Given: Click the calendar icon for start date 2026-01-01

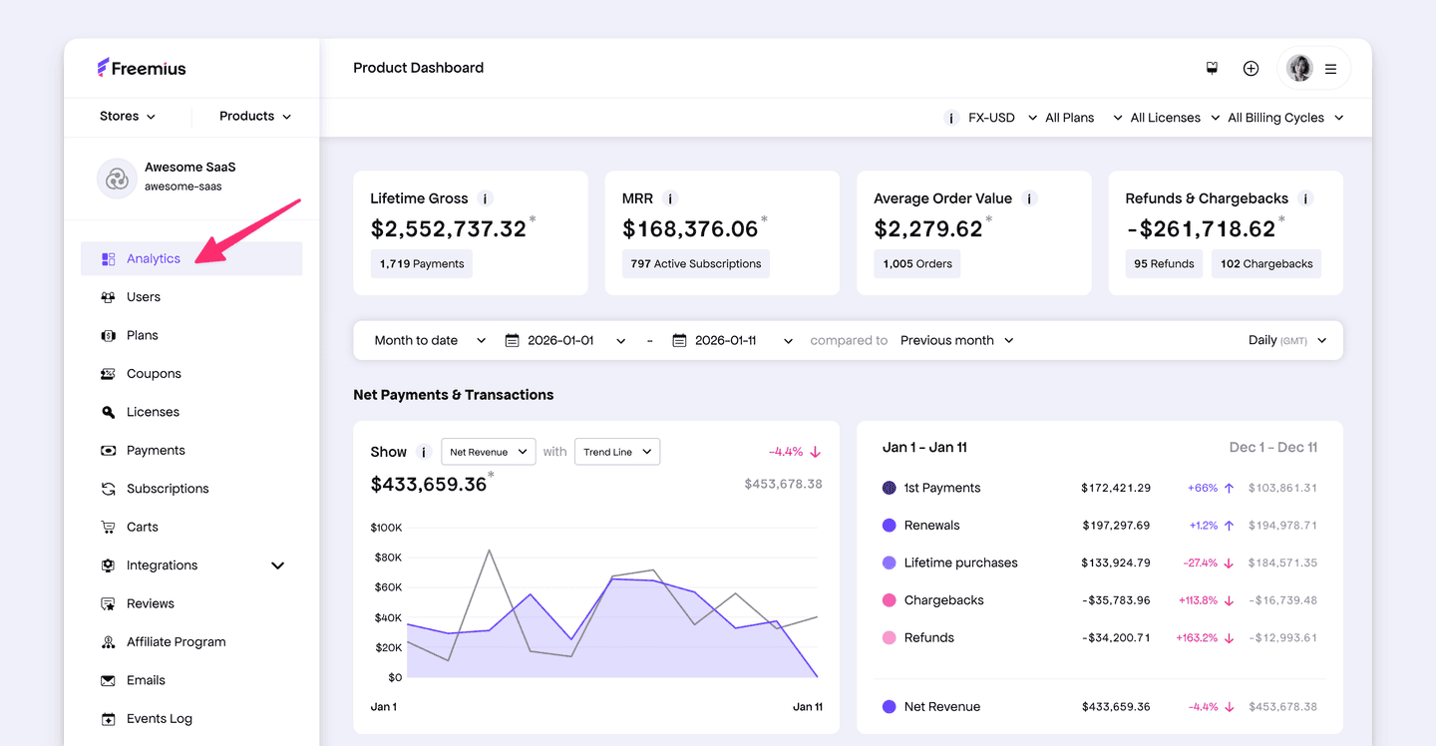Looking at the screenshot, I should pos(513,340).
